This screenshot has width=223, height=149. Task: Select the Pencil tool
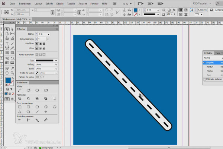point(12,48)
